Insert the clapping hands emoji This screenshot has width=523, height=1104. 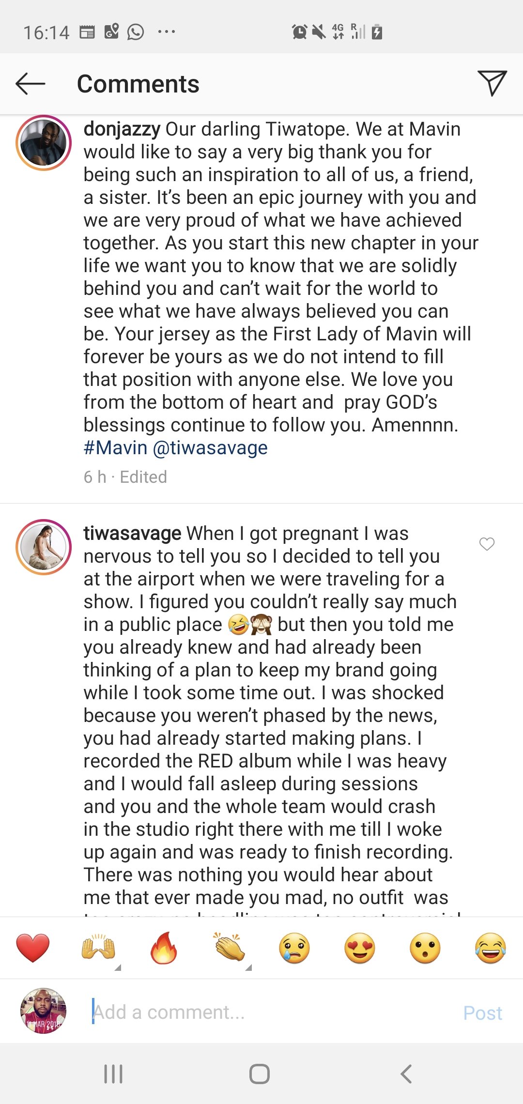coord(229,948)
